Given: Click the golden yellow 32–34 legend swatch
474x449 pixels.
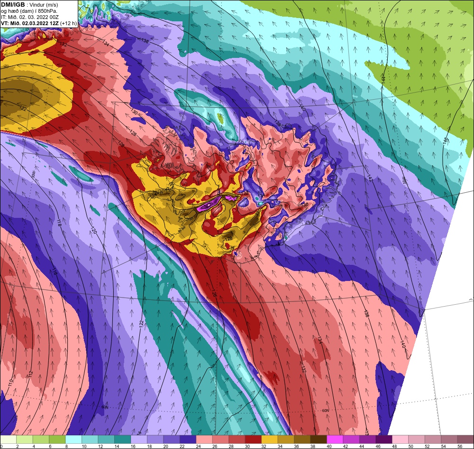Looking at the screenshot, I should click(x=270, y=440).
